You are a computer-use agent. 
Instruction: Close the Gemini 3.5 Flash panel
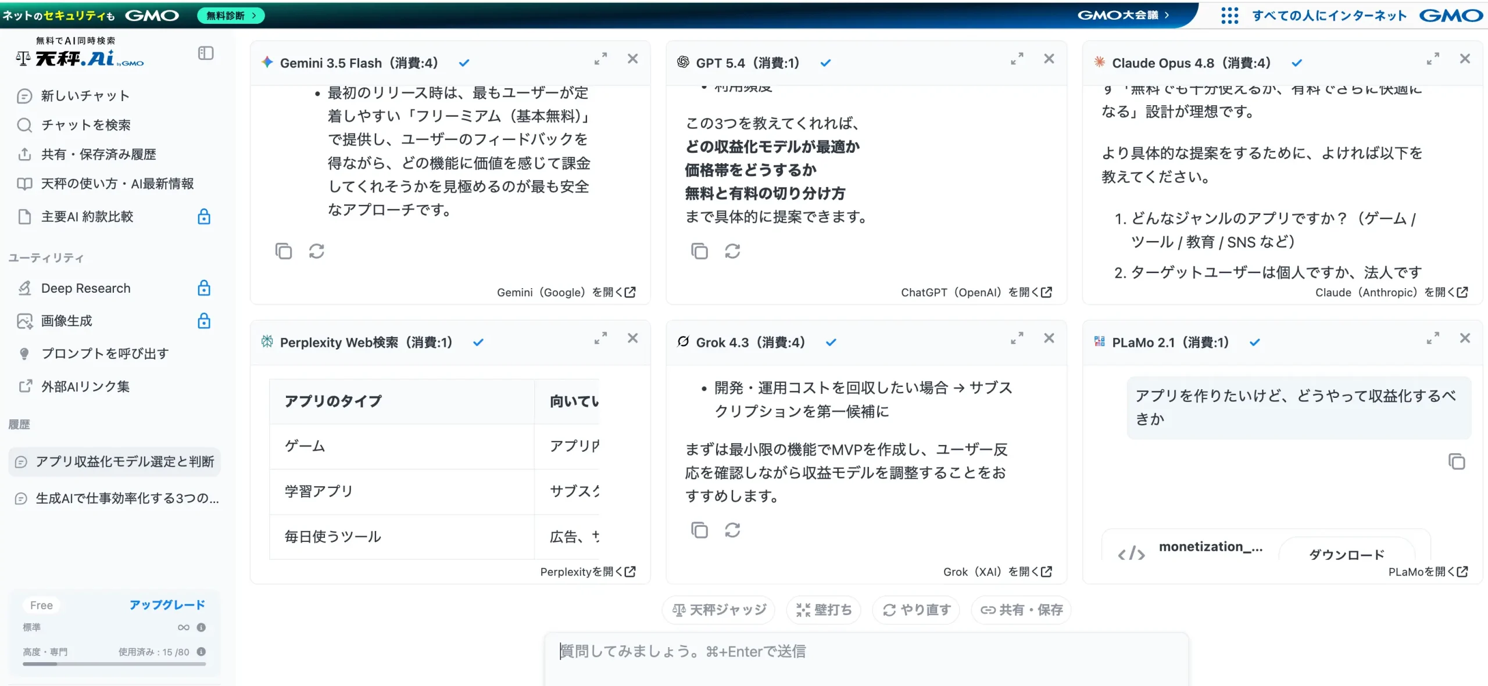[633, 59]
